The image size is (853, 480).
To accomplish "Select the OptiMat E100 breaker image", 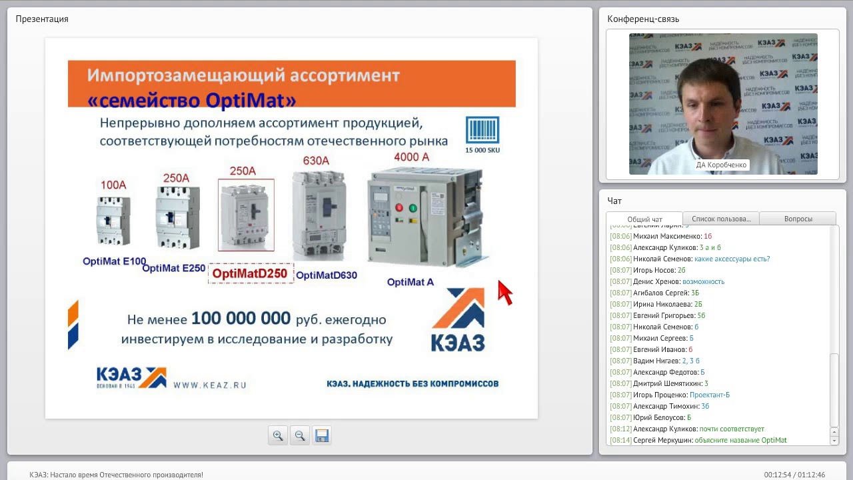I will click(x=113, y=221).
